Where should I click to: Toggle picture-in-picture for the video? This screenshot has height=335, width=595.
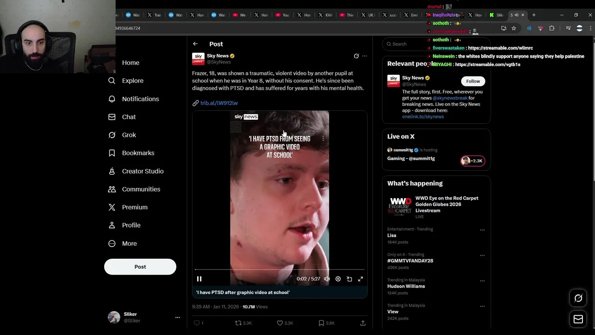pos(349,279)
